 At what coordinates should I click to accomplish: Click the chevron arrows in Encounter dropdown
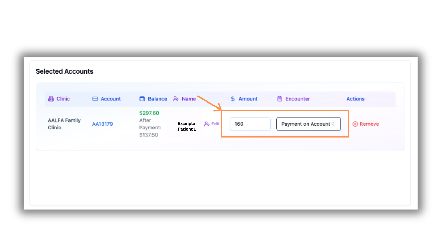(333, 124)
